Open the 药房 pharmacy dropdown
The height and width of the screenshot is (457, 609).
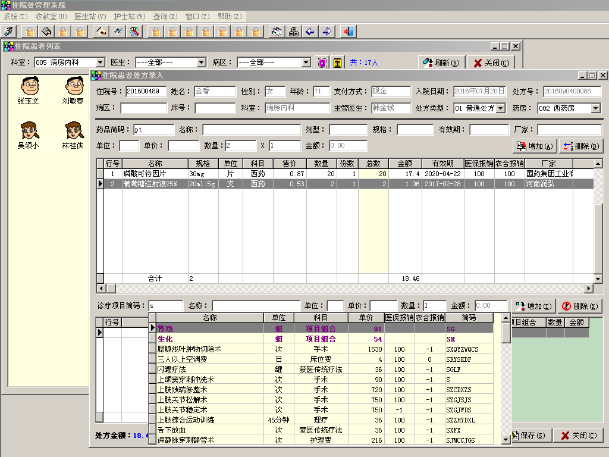[x=595, y=108]
